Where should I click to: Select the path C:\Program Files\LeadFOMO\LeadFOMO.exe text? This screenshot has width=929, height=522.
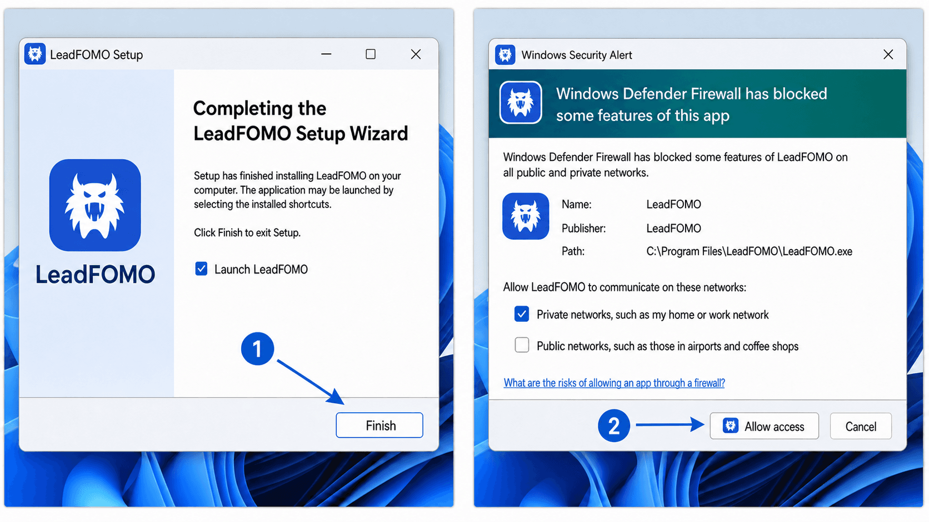point(749,251)
